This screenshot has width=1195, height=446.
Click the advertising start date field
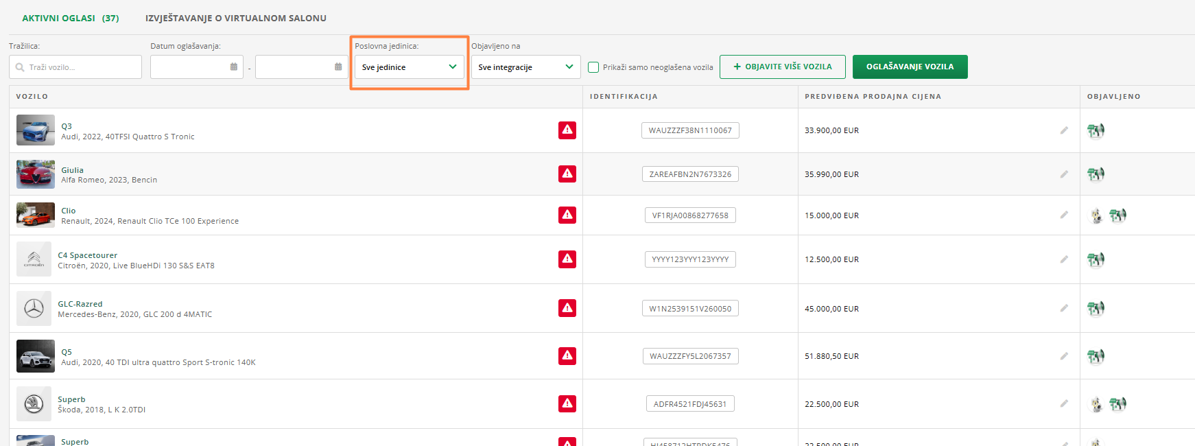[197, 67]
